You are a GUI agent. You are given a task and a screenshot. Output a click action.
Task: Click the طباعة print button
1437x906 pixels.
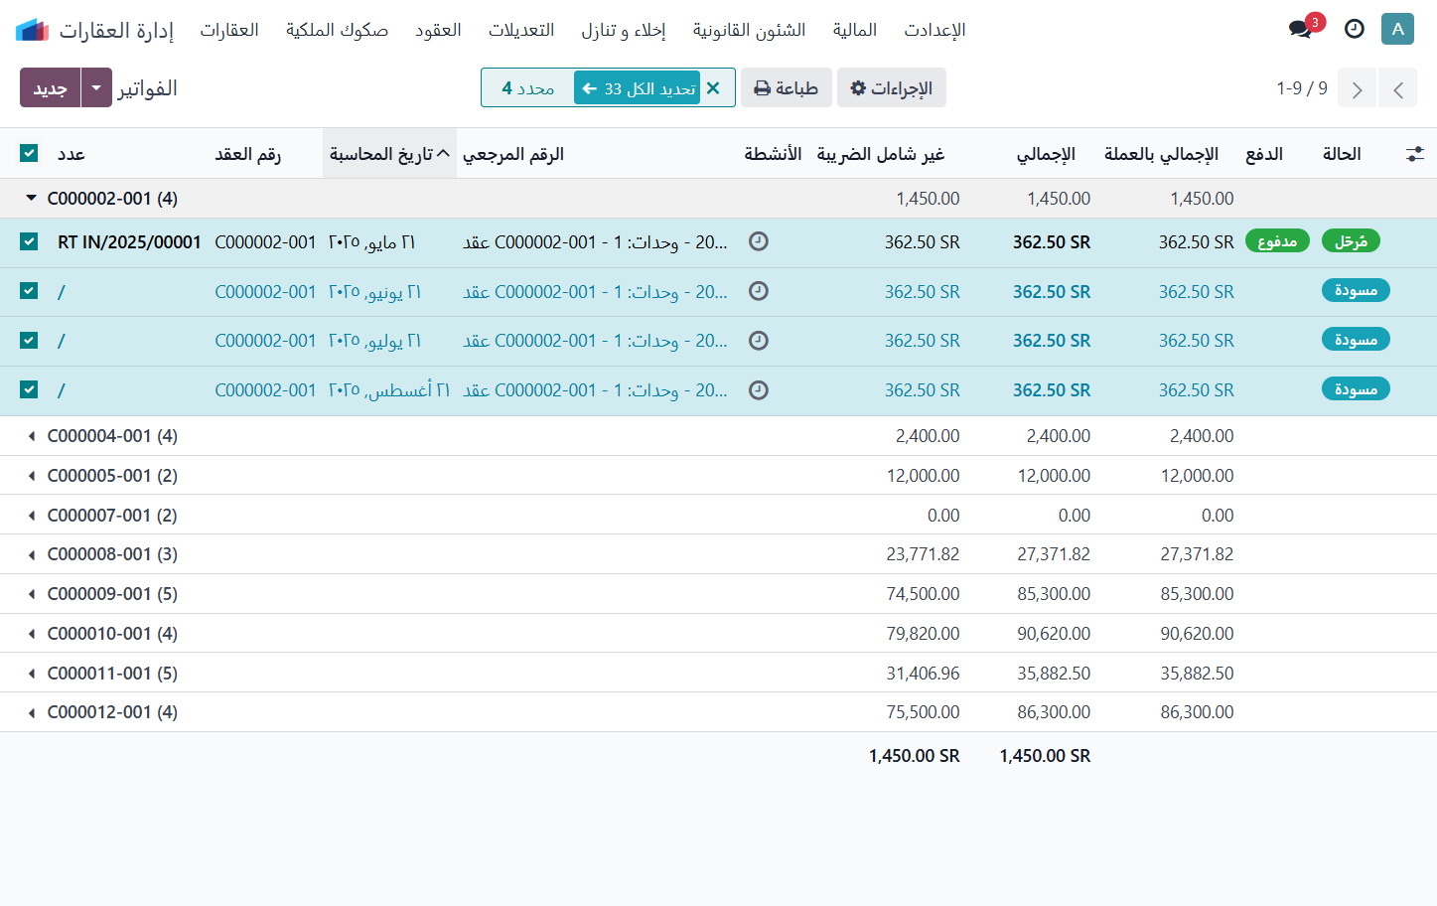point(786,88)
